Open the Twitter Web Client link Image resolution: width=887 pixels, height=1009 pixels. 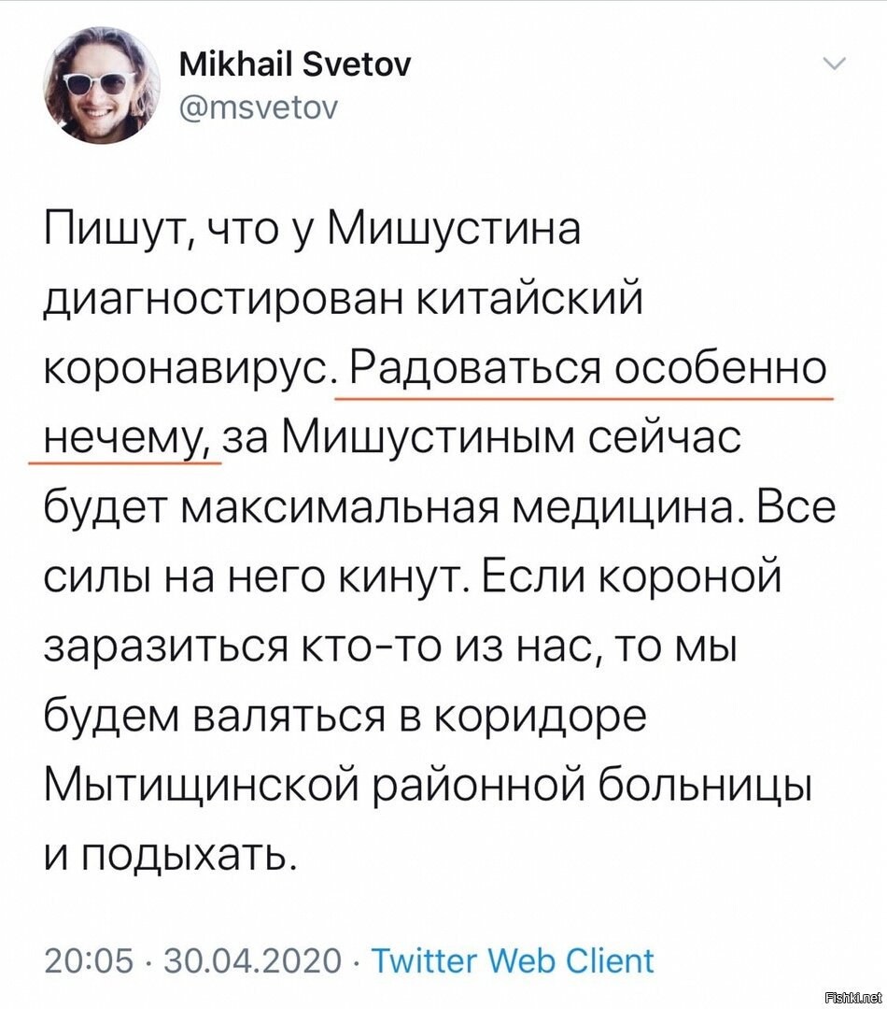pos(514,960)
